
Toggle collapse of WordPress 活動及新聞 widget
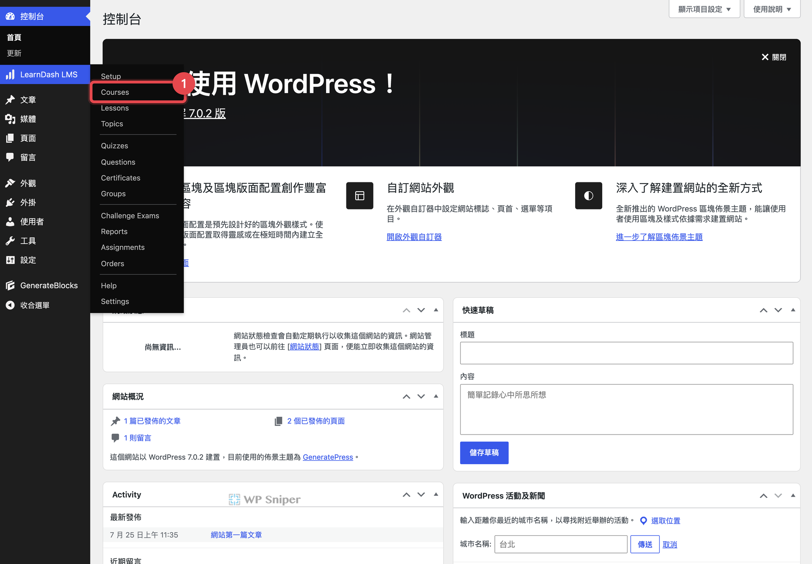pyautogui.click(x=793, y=495)
